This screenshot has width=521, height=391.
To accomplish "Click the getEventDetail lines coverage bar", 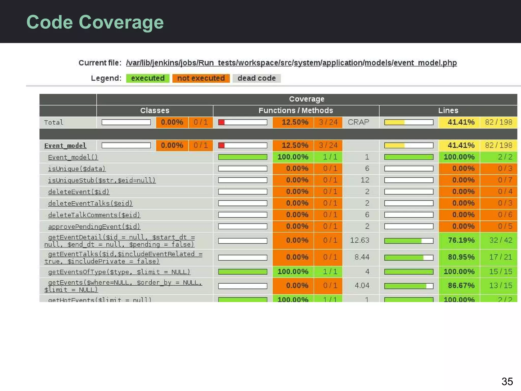I will tap(409, 241).
